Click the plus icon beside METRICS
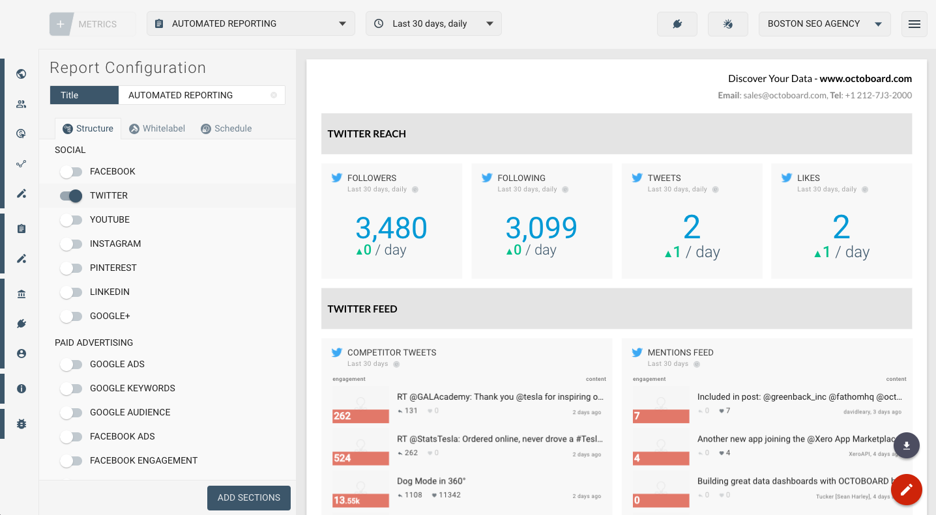This screenshot has width=936, height=515. (61, 24)
